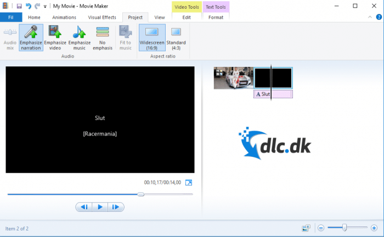The width and height of the screenshot is (384, 237).
Task: Undo the last action
Action: click(29, 6)
